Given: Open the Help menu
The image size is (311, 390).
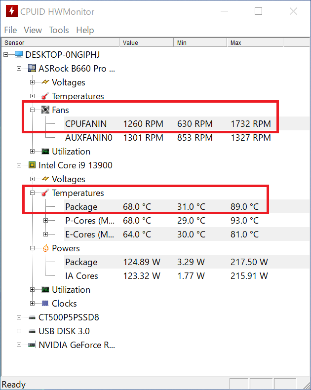Looking at the screenshot, I should click(x=85, y=30).
